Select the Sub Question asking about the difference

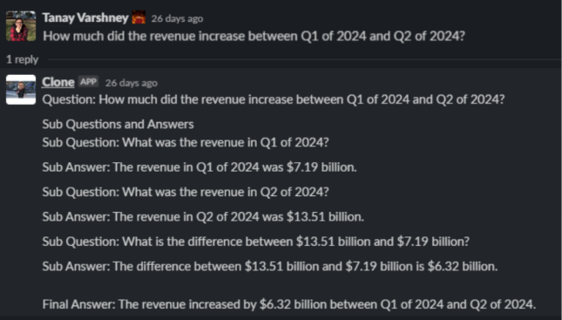coord(256,242)
